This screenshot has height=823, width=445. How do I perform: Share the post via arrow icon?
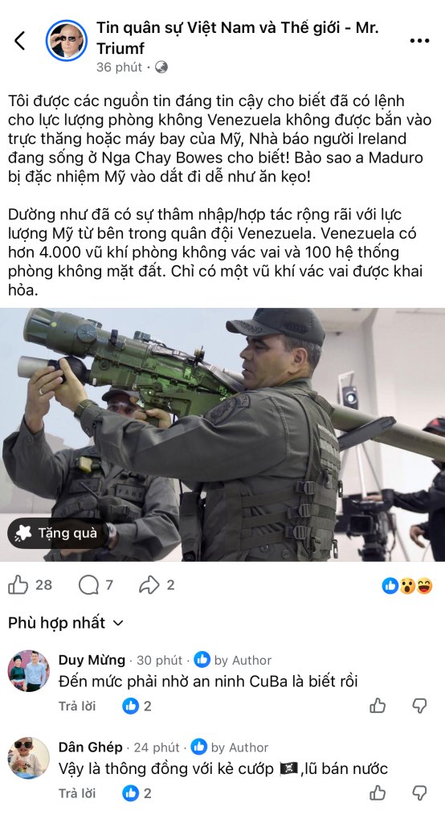point(149,585)
